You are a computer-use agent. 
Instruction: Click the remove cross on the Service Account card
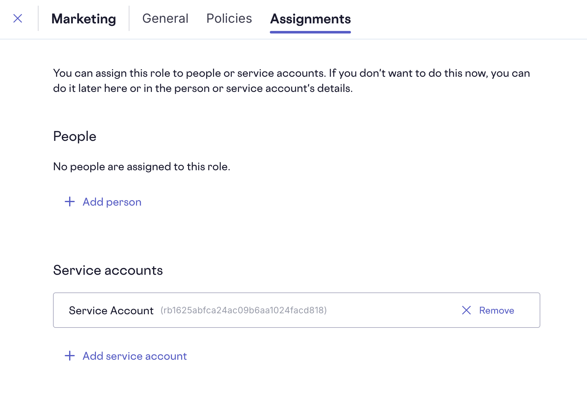(x=466, y=310)
